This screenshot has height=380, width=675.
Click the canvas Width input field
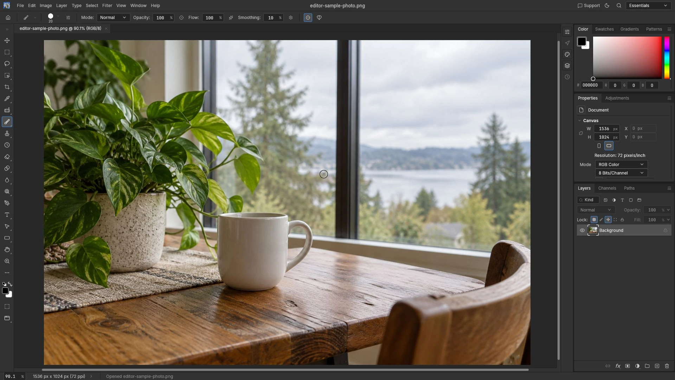pyautogui.click(x=606, y=129)
